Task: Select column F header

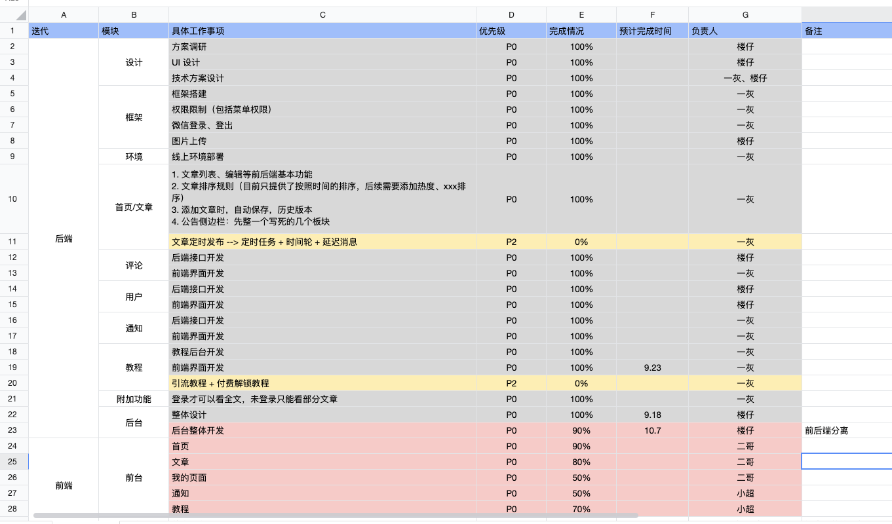Action: pos(652,15)
